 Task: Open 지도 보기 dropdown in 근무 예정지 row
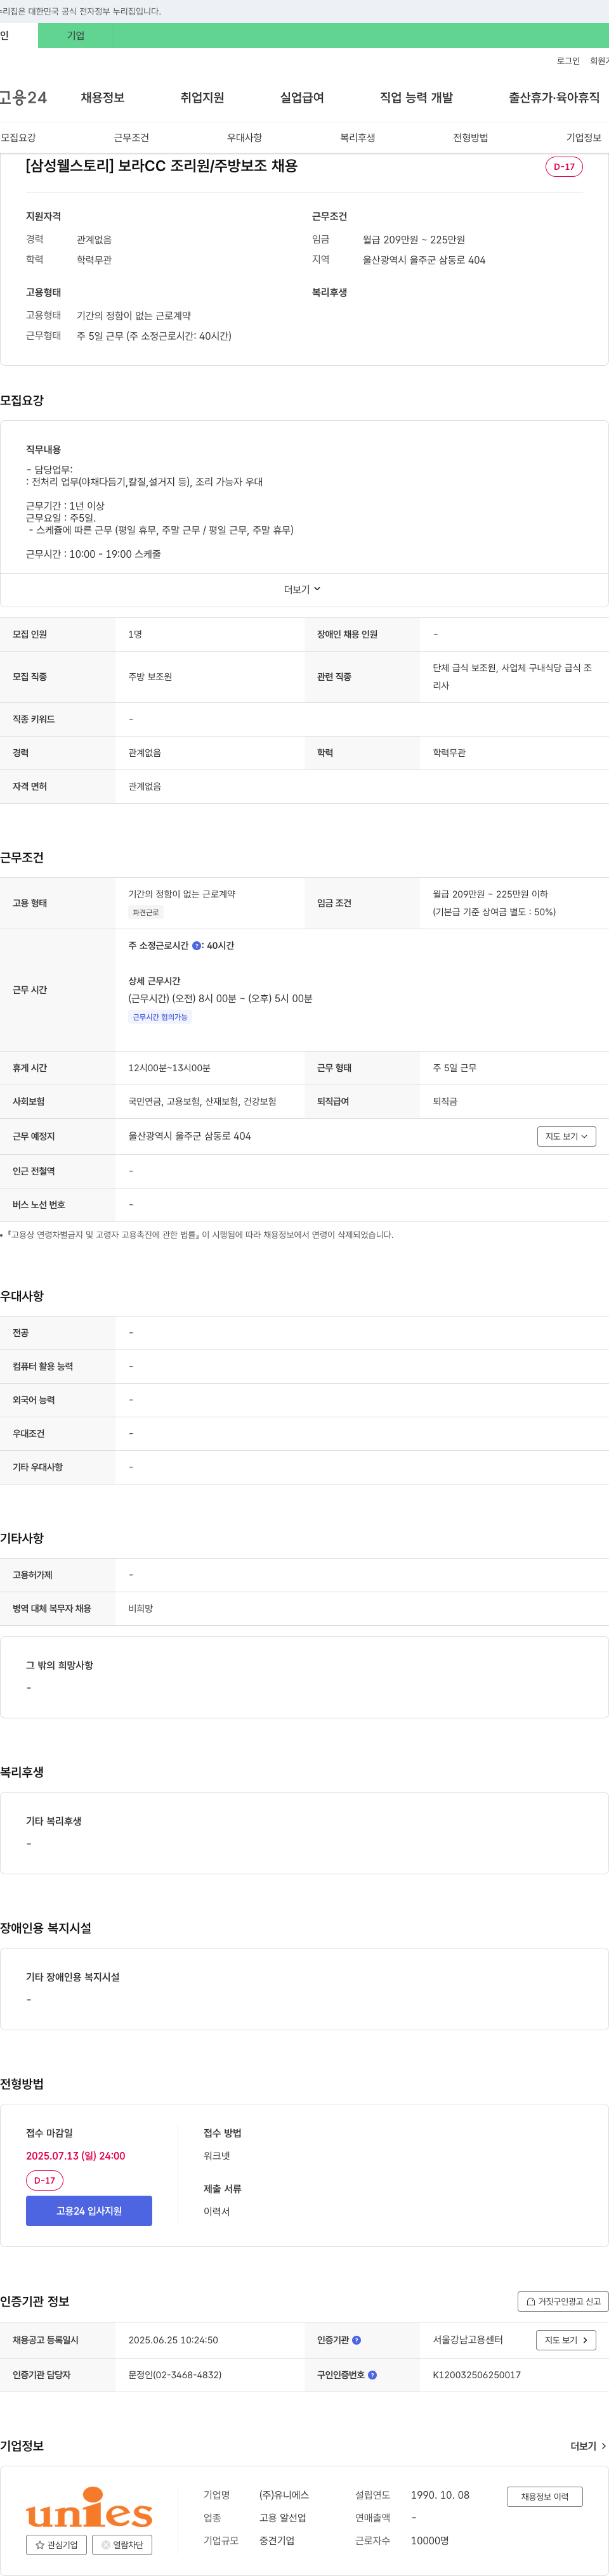(566, 1136)
